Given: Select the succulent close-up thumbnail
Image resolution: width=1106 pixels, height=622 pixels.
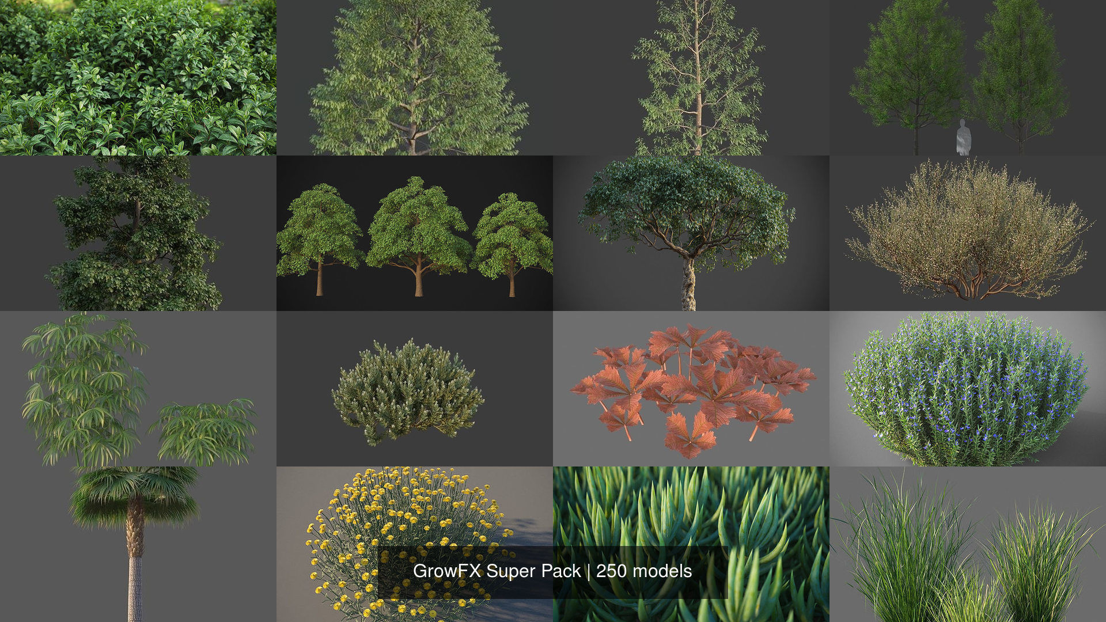Looking at the screenshot, I should click(691, 544).
